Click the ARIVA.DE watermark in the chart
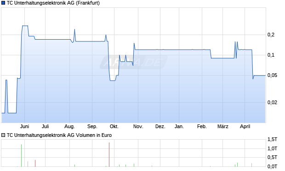The width and height of the screenshot is (285, 171). point(134,62)
